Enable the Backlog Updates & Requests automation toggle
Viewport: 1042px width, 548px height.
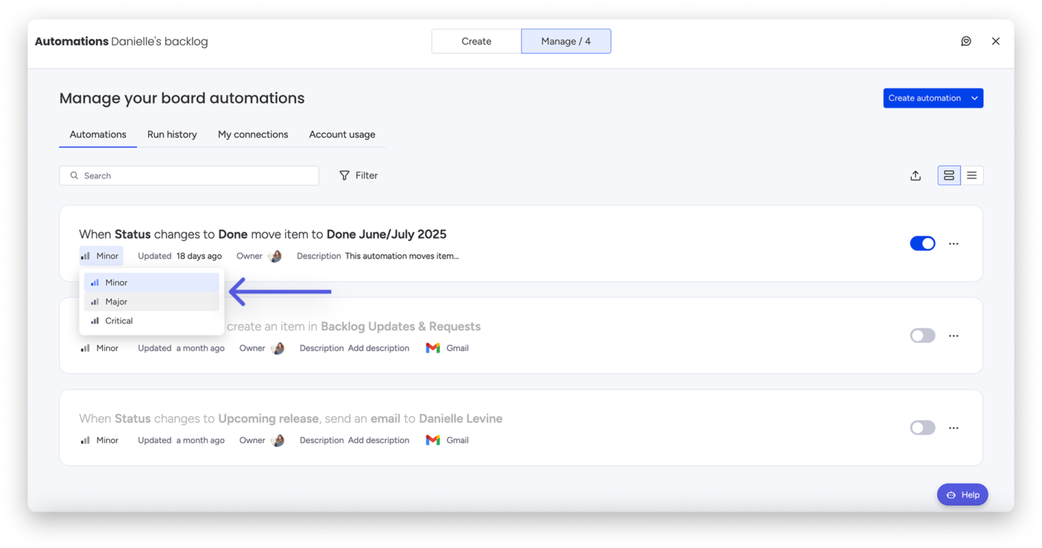pyautogui.click(x=922, y=336)
